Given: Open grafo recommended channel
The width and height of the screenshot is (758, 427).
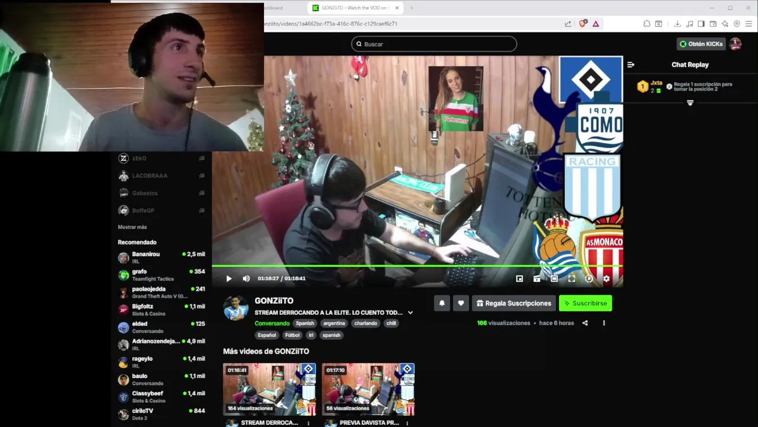Looking at the screenshot, I should click(161, 275).
